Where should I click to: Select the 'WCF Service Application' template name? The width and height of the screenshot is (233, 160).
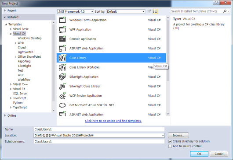(86, 96)
